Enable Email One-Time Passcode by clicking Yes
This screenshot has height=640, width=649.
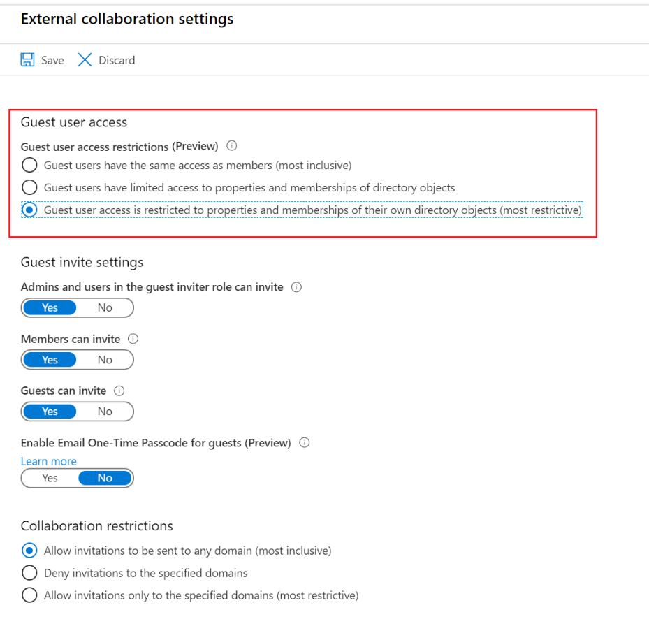tap(50, 478)
